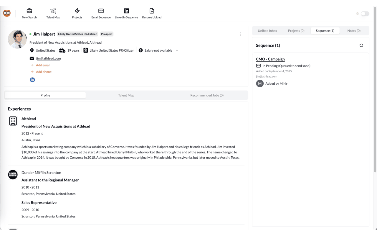Image resolution: width=377 pixels, height=236 pixels.
Task: Click the location pin icon
Action: point(32,50)
